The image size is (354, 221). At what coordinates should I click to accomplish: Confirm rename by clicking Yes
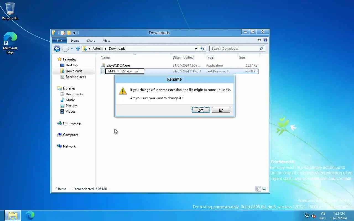(201, 110)
